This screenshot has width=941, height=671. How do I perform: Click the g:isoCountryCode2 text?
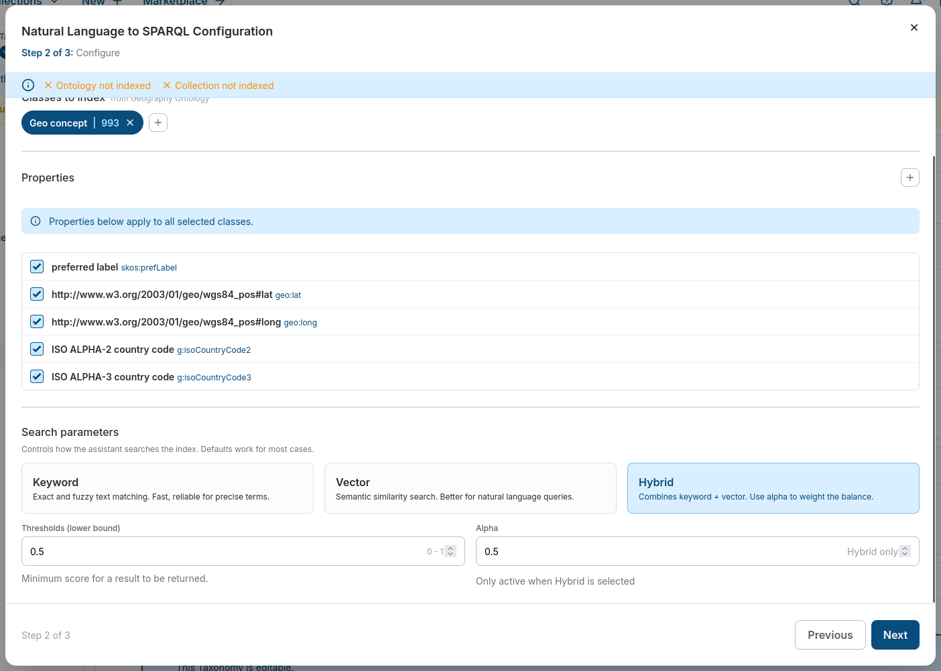point(214,350)
